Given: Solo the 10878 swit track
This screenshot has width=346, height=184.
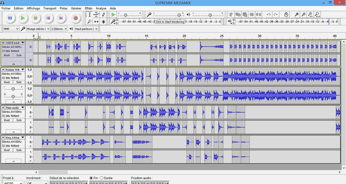Looking at the screenshot, I should pyautogui.click(x=19, y=55).
